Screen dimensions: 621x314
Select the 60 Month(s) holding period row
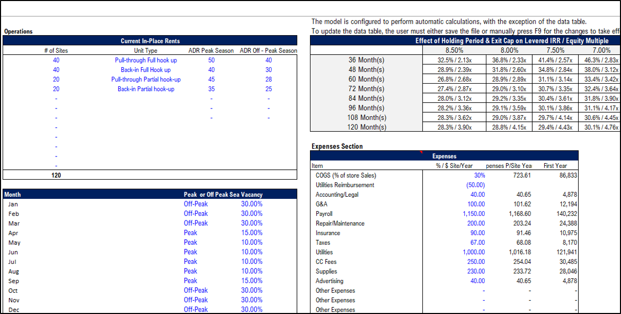point(366,79)
